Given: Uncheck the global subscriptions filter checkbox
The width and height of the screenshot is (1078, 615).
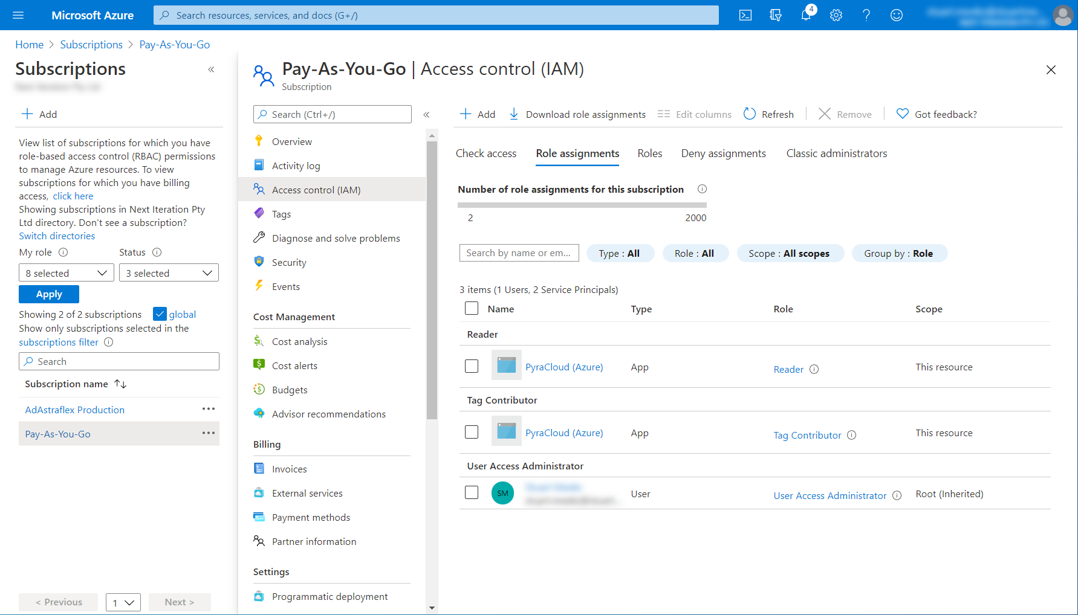Looking at the screenshot, I should (x=160, y=314).
